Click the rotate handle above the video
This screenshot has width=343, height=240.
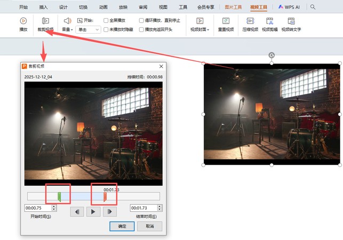pos(272,55)
